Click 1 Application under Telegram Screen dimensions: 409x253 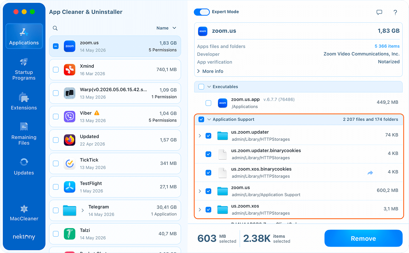pyautogui.click(x=164, y=214)
